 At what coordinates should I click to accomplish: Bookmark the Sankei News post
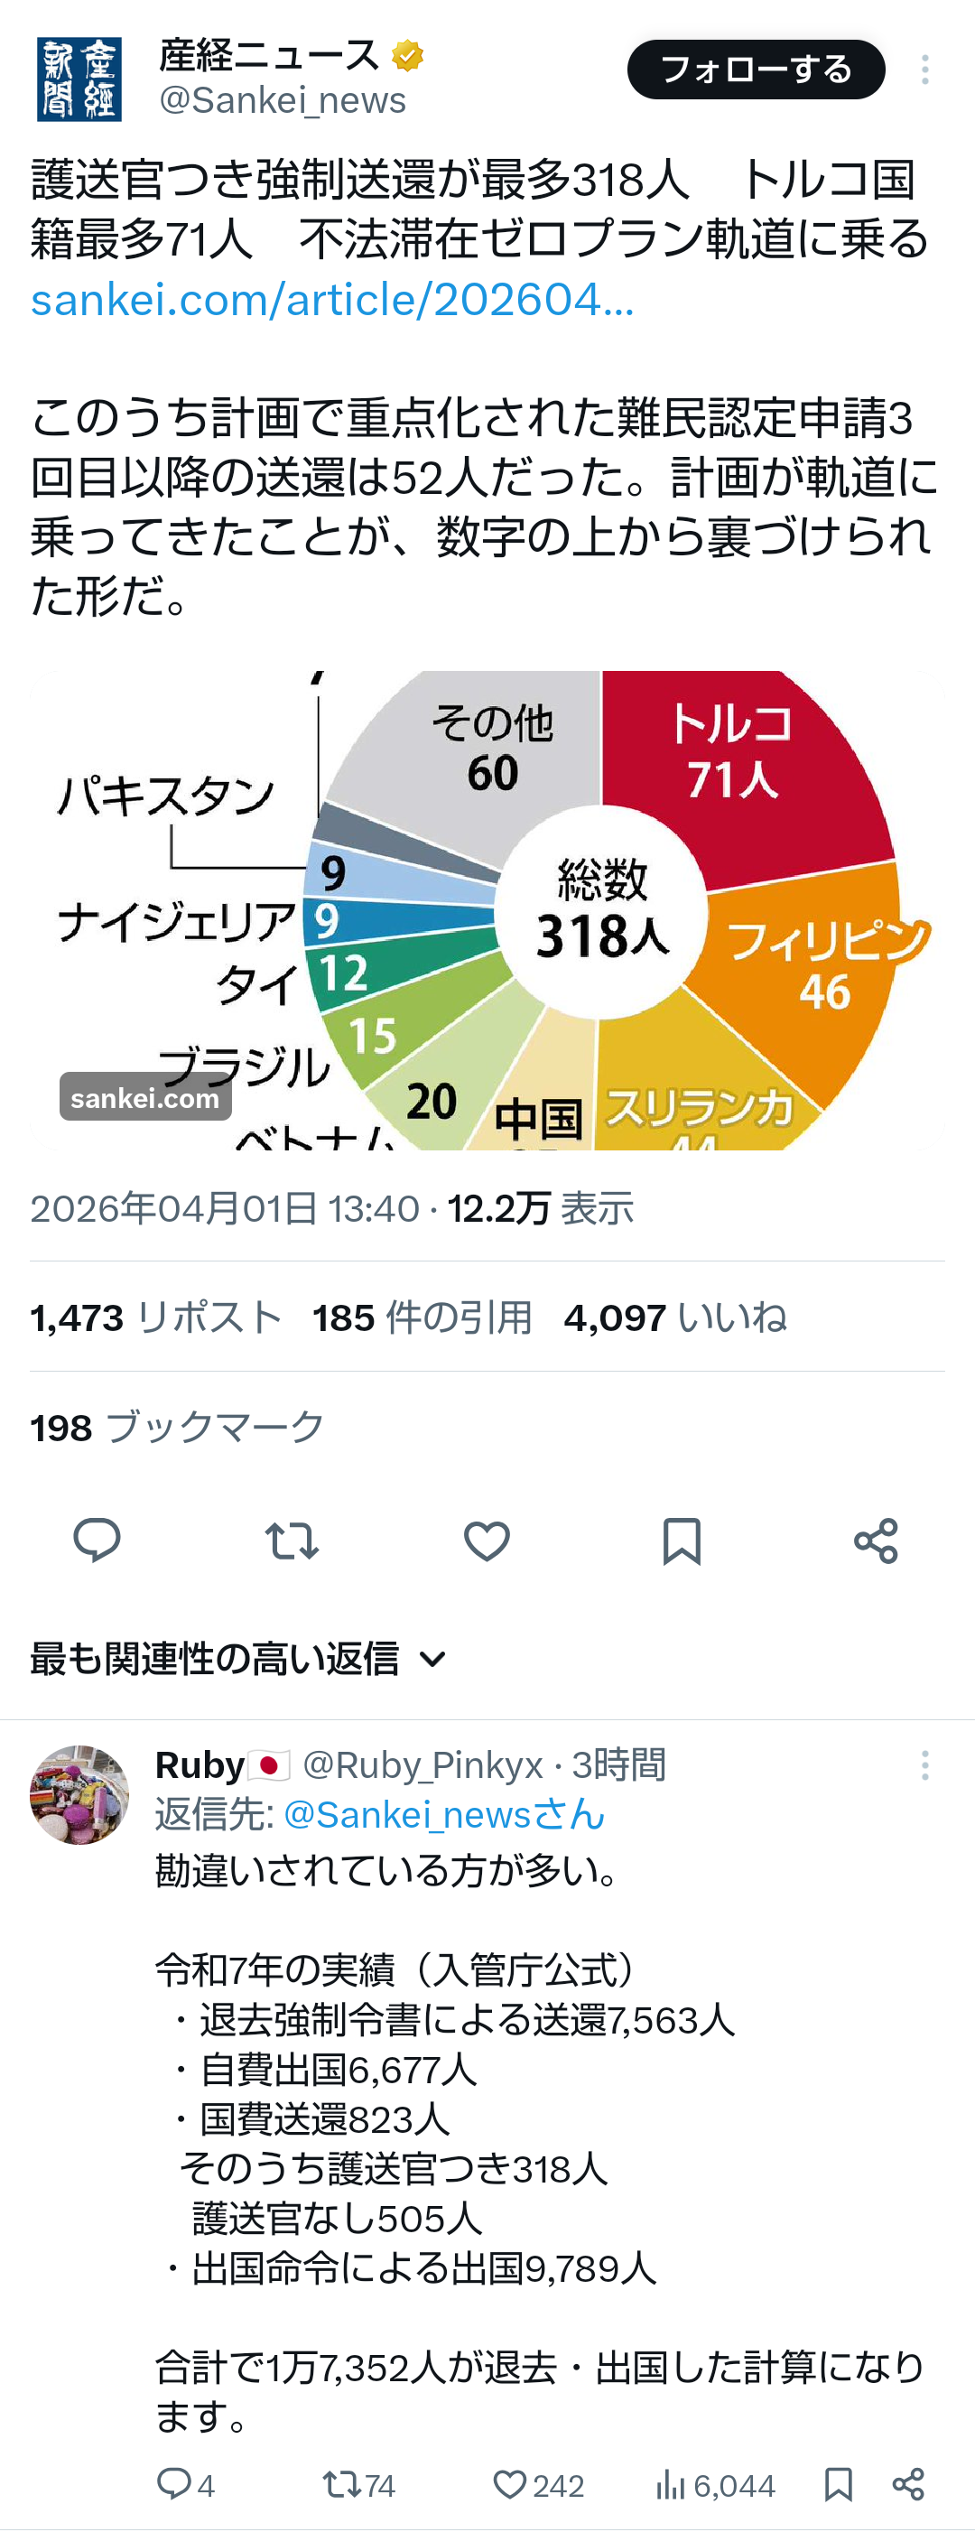coord(681,1541)
